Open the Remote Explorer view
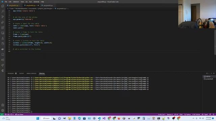Image resolution: width=216 pixels, height=121 pixels. [x=3, y=33]
